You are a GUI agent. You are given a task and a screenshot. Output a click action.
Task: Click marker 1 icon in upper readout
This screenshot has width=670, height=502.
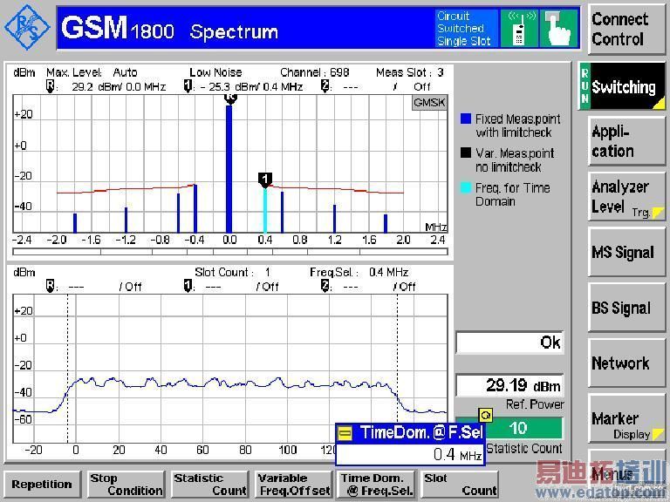click(x=188, y=85)
